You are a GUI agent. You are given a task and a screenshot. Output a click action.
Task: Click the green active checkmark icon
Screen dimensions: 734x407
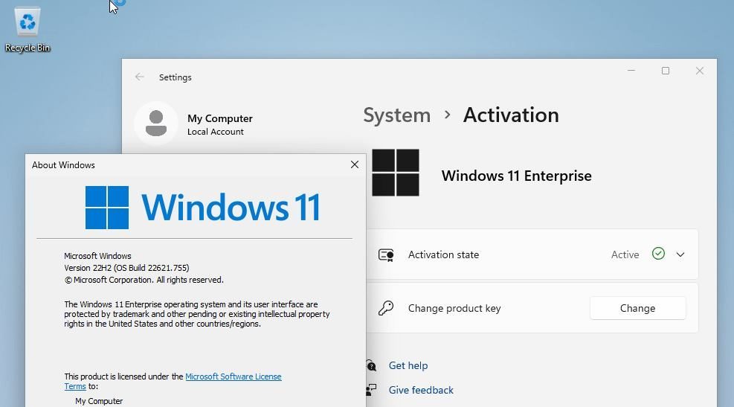tap(658, 254)
